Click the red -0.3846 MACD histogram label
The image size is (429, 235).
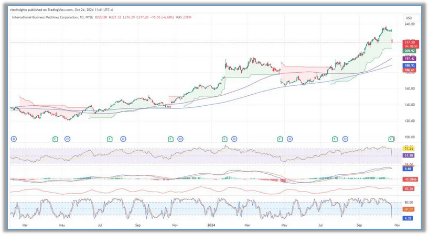[x=410, y=179]
